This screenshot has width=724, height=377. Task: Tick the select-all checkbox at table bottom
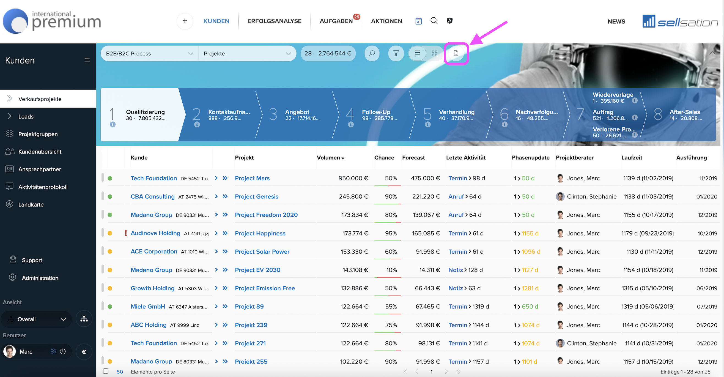106,371
